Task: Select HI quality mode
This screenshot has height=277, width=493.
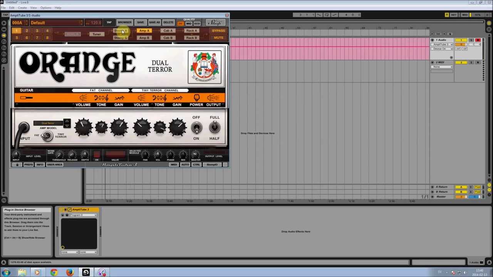Action: click(x=180, y=23)
